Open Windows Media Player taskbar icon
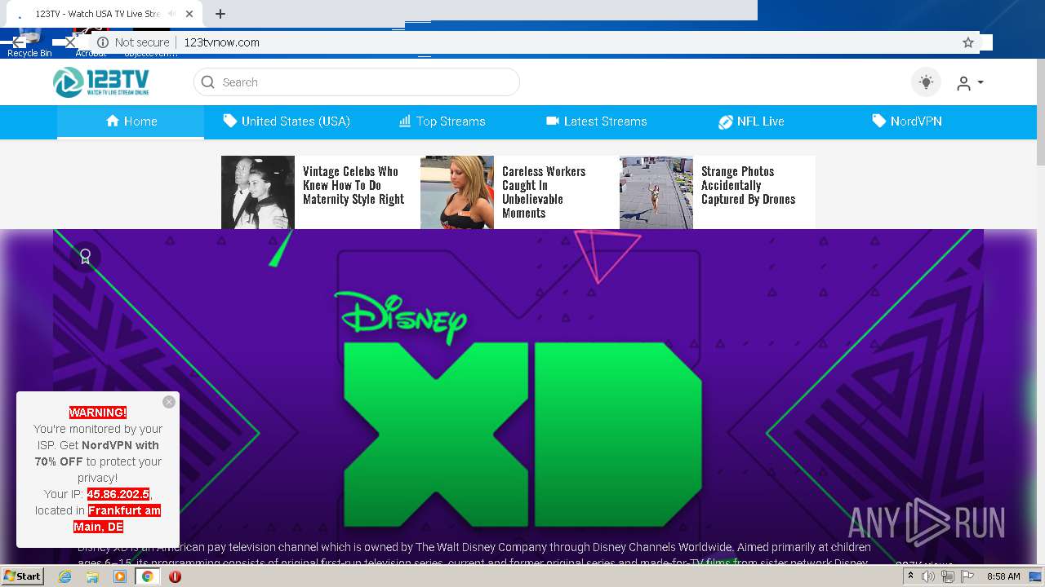The height and width of the screenshot is (587, 1045). (120, 576)
